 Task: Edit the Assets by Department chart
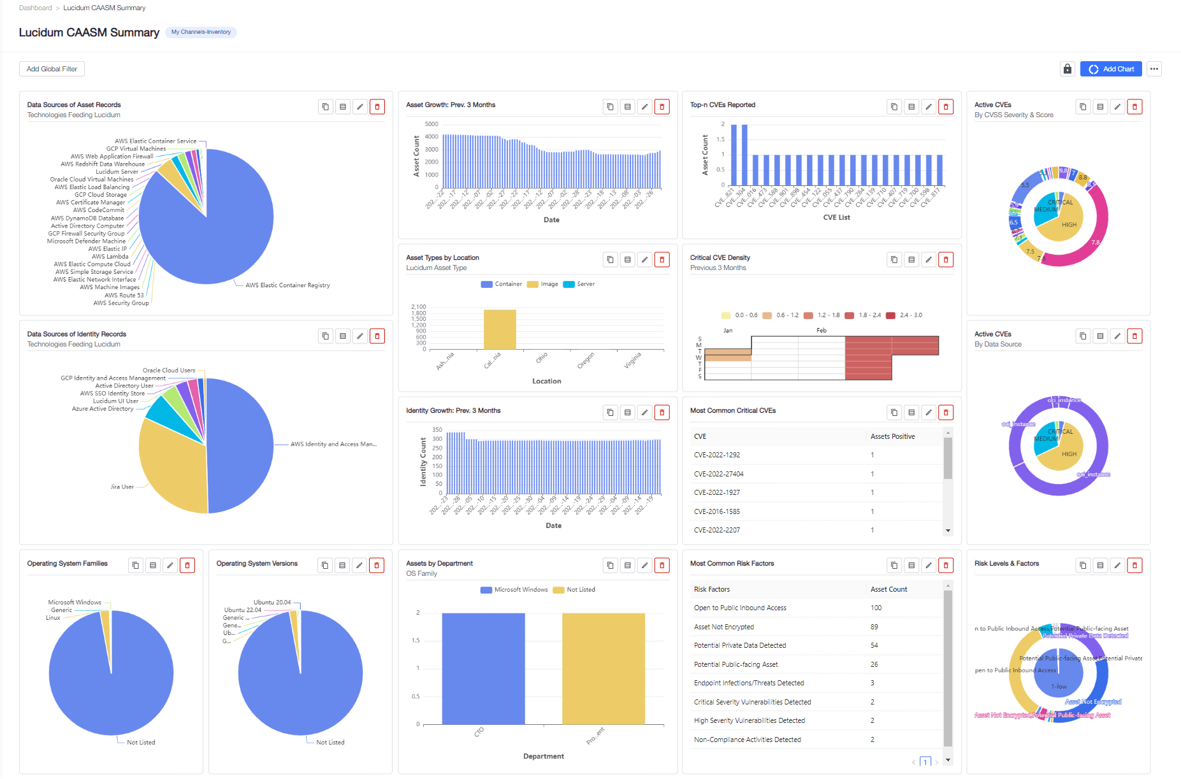[x=645, y=566]
